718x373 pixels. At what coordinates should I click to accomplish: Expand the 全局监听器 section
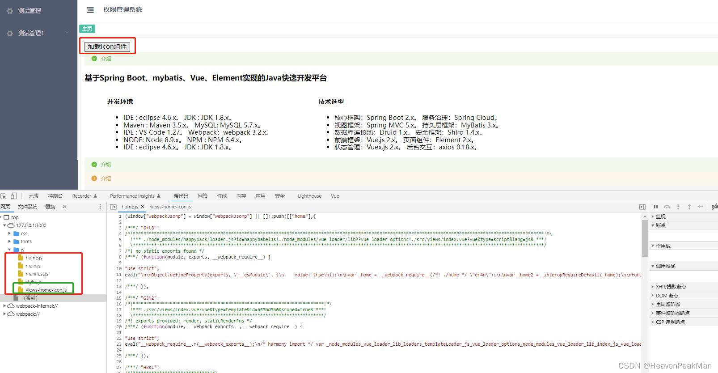[x=653, y=304]
